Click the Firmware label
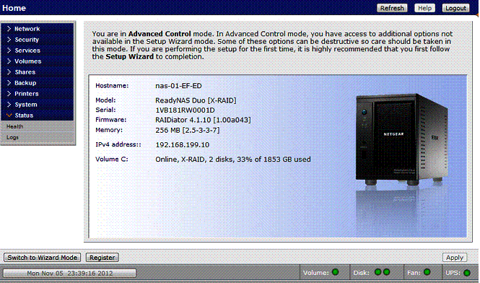This screenshot has height=283, width=480. (x=111, y=120)
